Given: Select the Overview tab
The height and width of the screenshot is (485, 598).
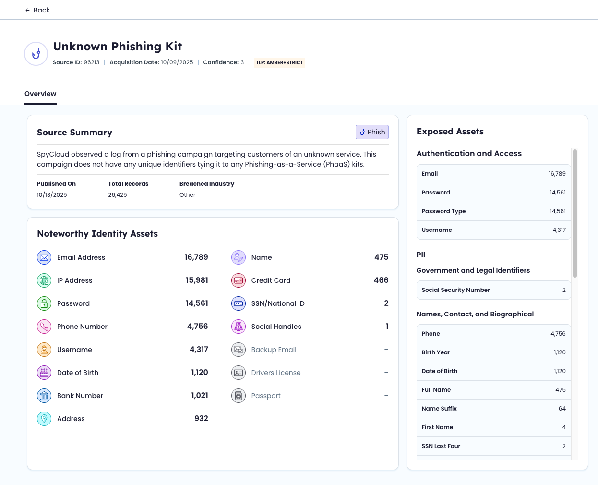Looking at the screenshot, I should (x=40, y=94).
